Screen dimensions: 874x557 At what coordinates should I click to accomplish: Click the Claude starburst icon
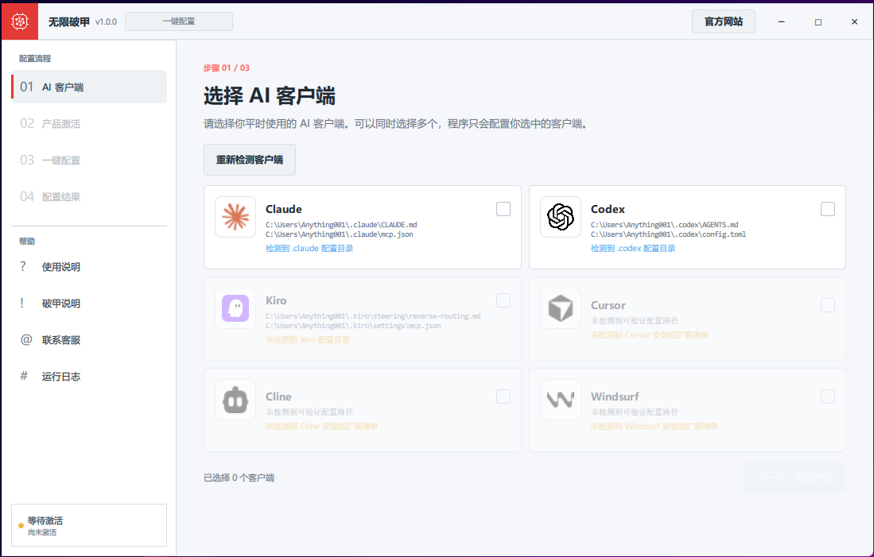tap(235, 217)
